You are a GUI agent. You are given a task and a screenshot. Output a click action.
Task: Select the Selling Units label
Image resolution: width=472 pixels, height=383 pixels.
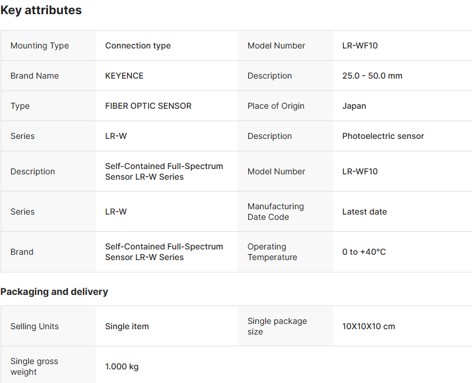[34, 326]
